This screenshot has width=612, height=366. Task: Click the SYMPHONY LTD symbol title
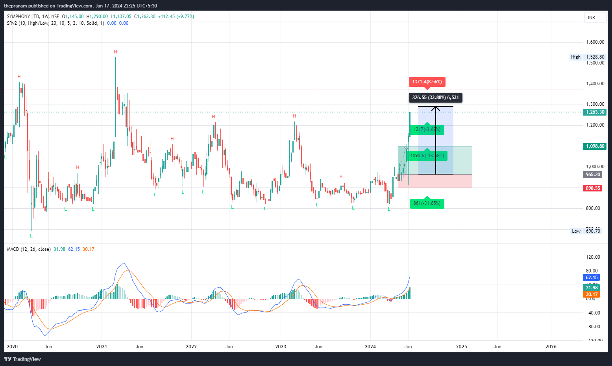(x=23, y=17)
